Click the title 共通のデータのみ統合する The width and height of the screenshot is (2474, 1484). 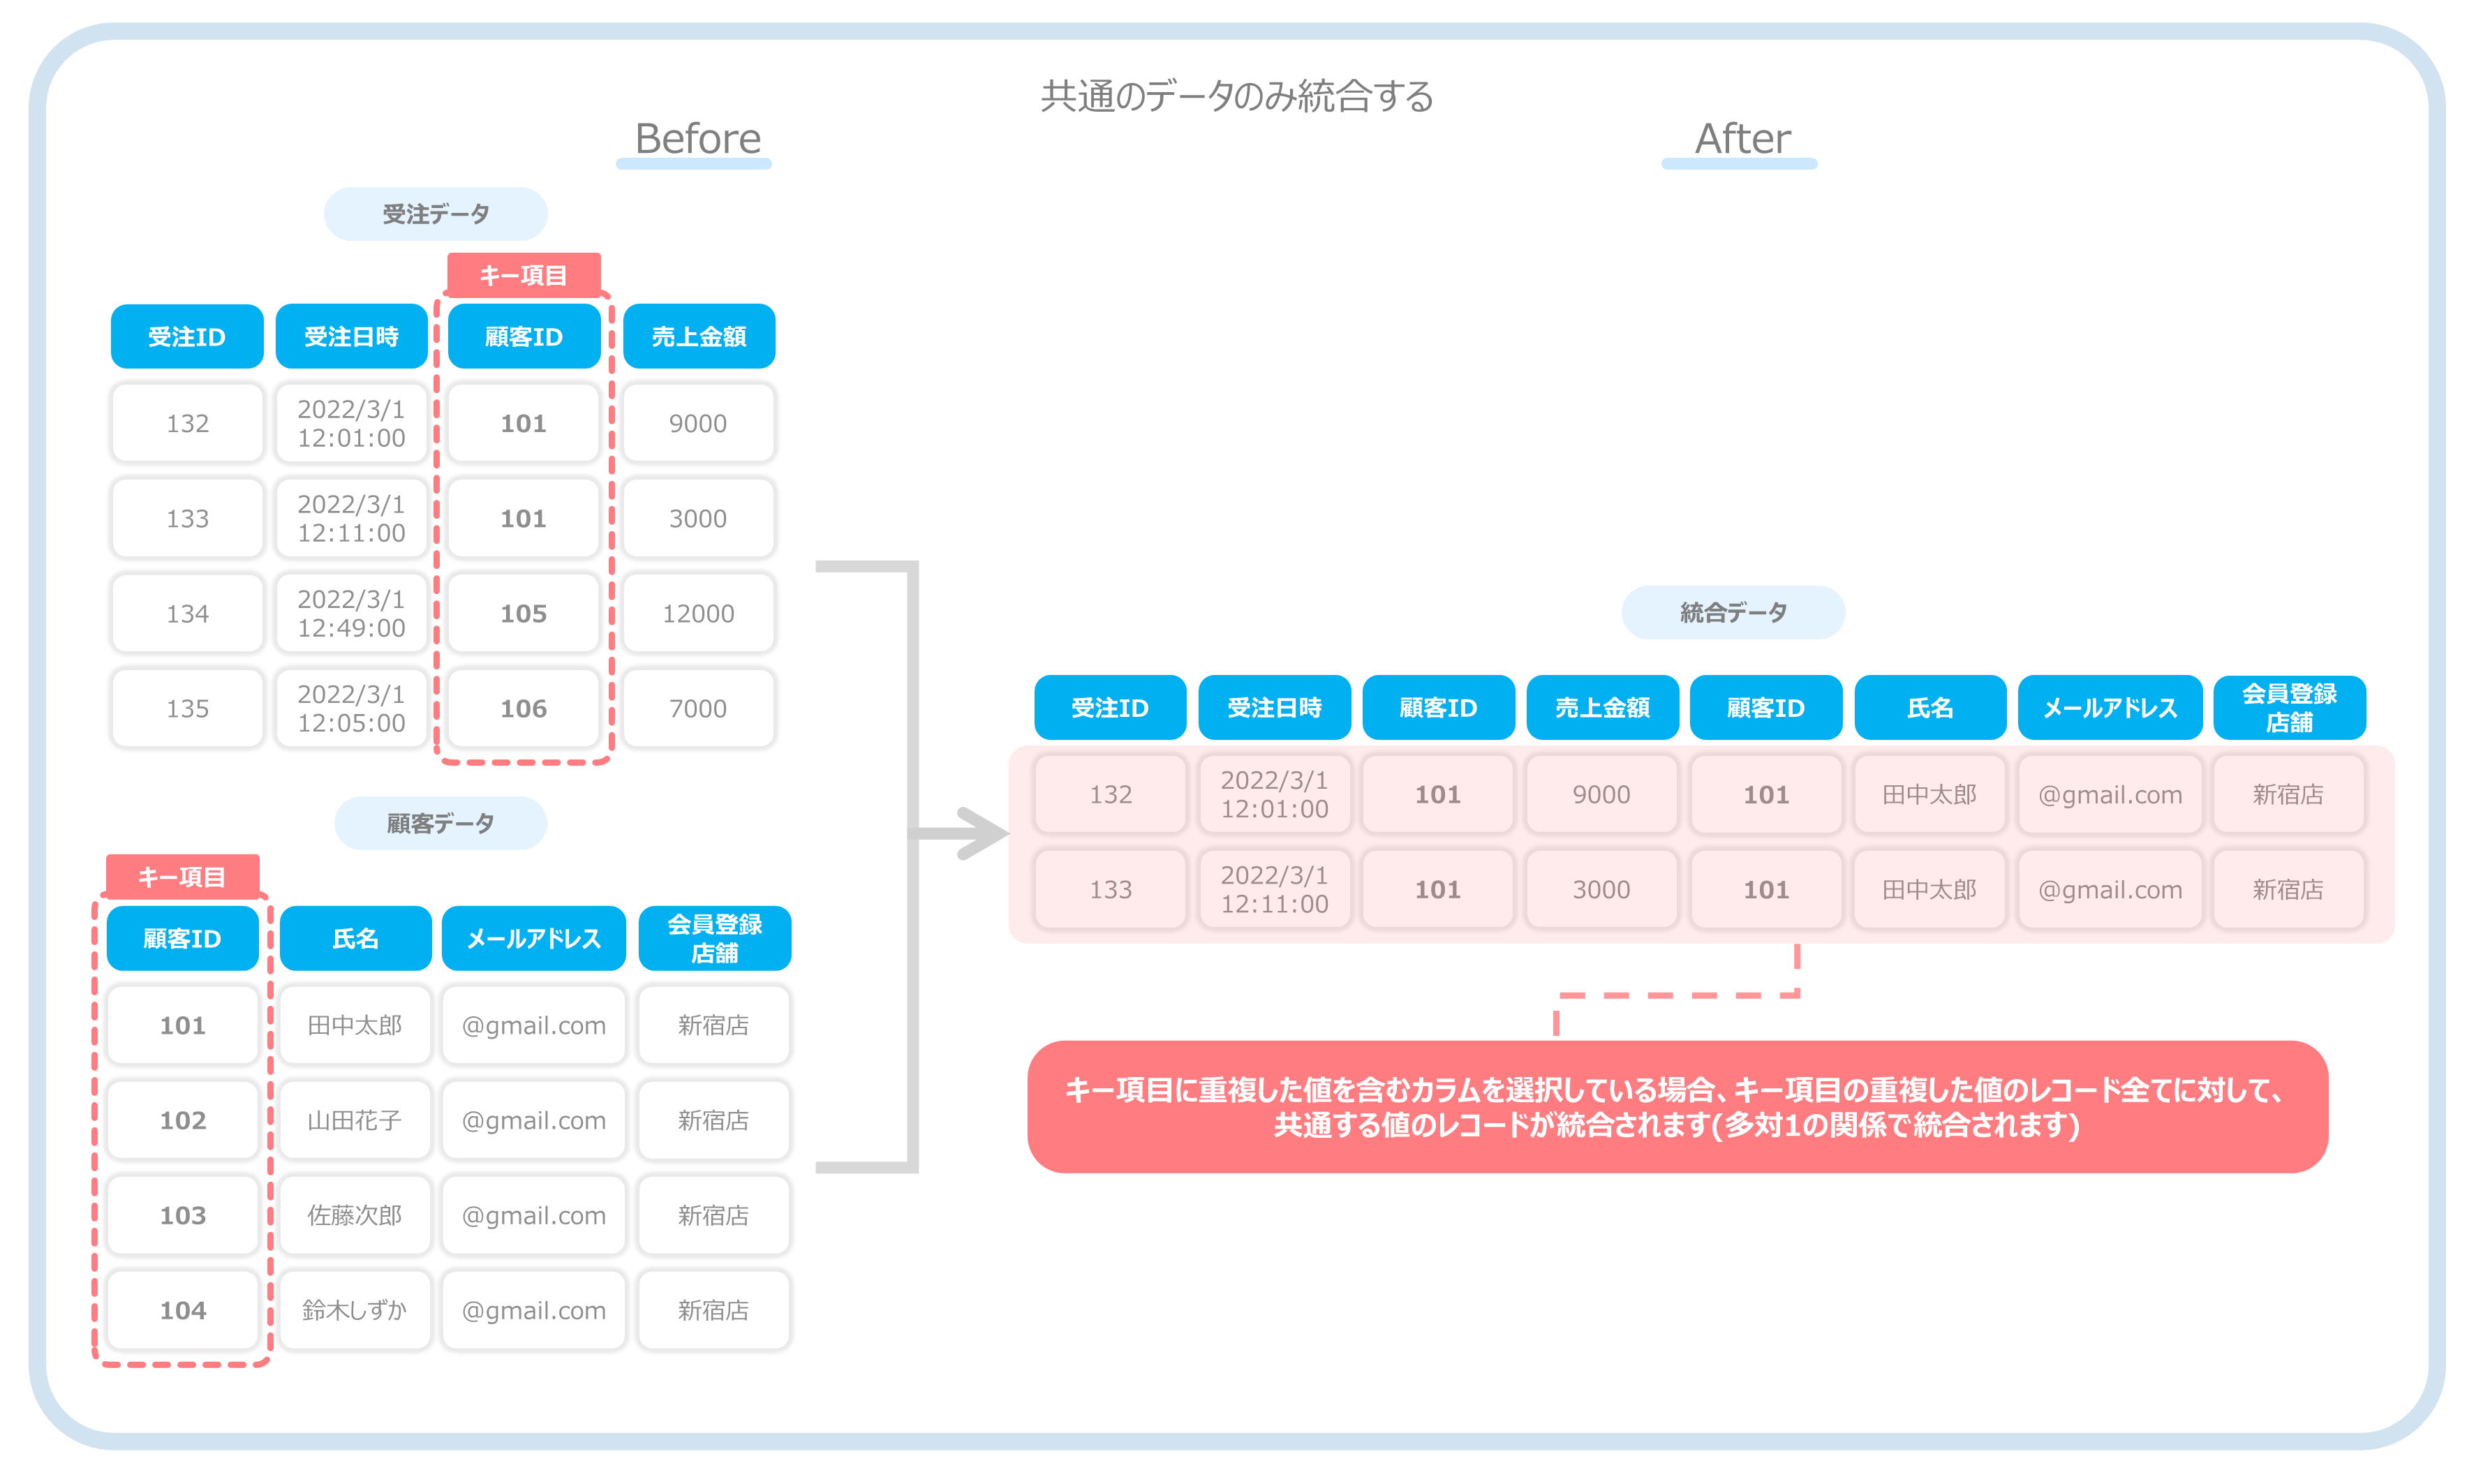(x=1237, y=97)
